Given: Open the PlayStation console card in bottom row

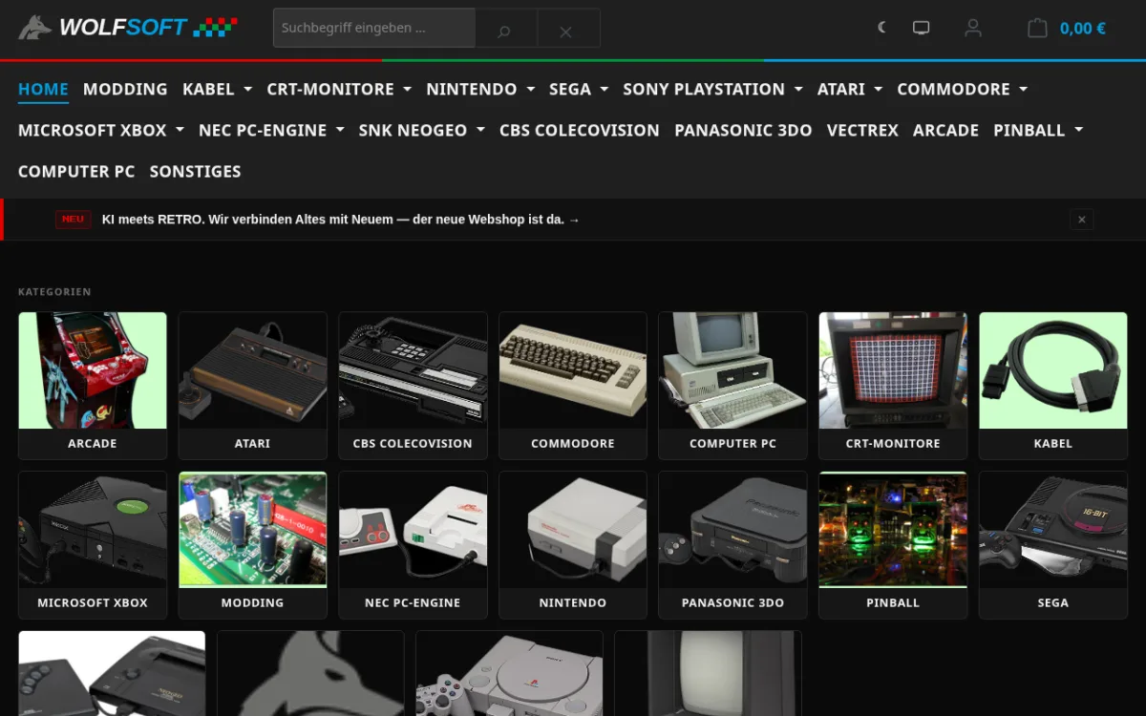Looking at the screenshot, I should [509, 673].
